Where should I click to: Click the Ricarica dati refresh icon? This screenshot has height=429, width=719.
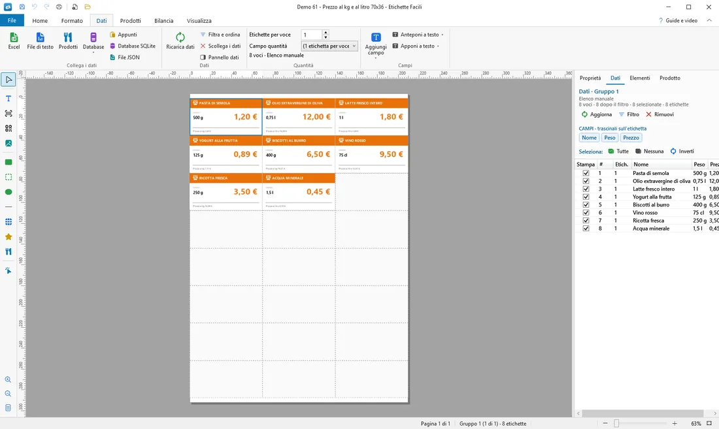point(180,37)
